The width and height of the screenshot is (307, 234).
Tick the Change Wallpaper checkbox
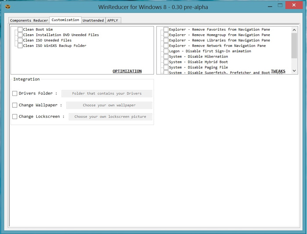[x=14, y=105]
